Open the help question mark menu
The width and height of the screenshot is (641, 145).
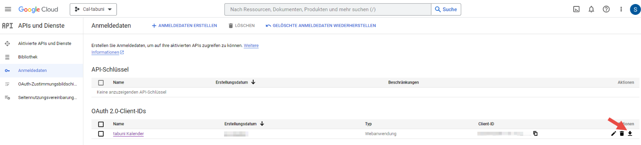click(606, 9)
